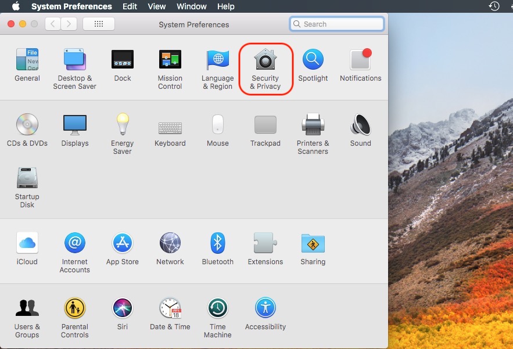
Task: Open the System Preferences app menu
Action: coord(71,6)
